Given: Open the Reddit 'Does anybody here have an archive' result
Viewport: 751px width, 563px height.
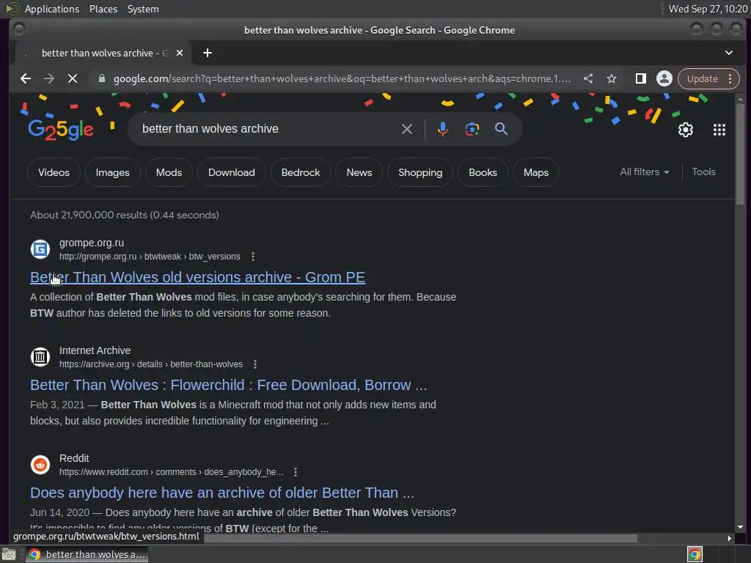Looking at the screenshot, I should [x=221, y=493].
